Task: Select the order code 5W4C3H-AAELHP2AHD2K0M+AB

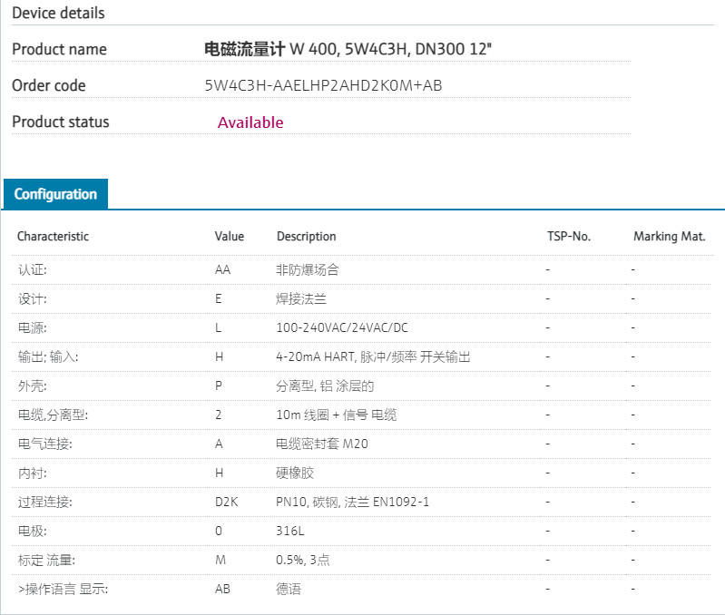Action: tap(324, 86)
